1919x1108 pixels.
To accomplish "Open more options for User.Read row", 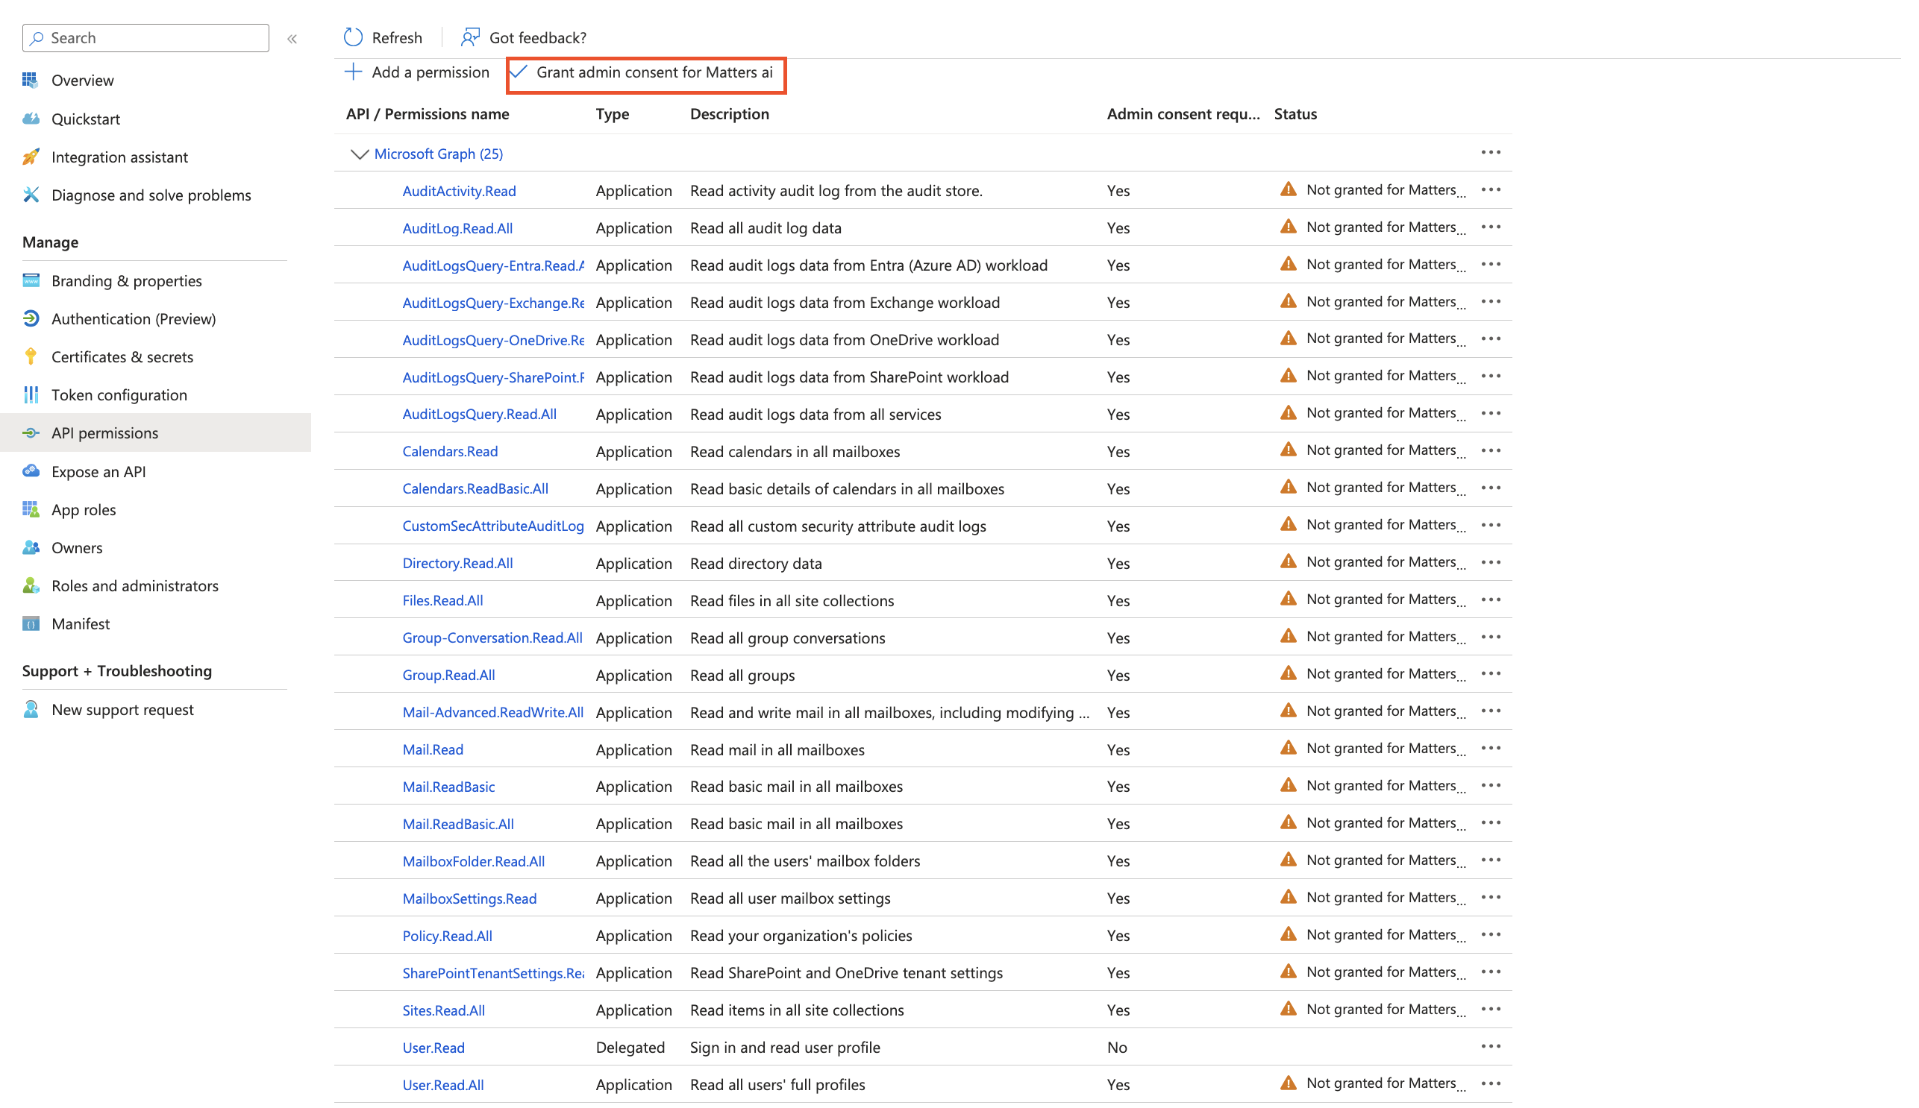I will 1490,1046.
